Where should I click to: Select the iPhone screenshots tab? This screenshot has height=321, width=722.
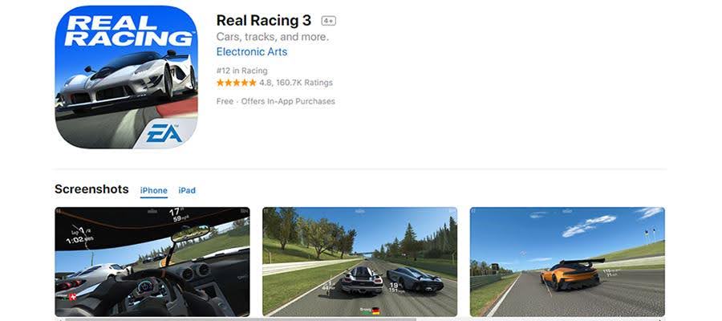(154, 190)
